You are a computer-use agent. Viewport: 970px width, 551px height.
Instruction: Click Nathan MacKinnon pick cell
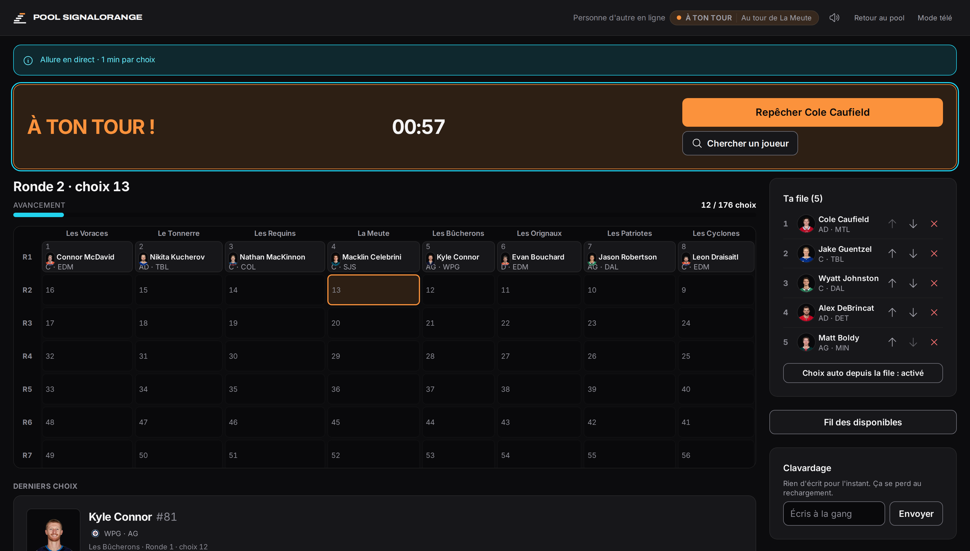275,256
